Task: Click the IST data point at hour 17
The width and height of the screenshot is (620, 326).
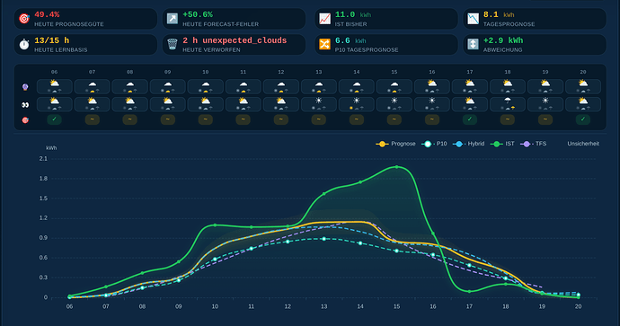Action: pos(469,292)
